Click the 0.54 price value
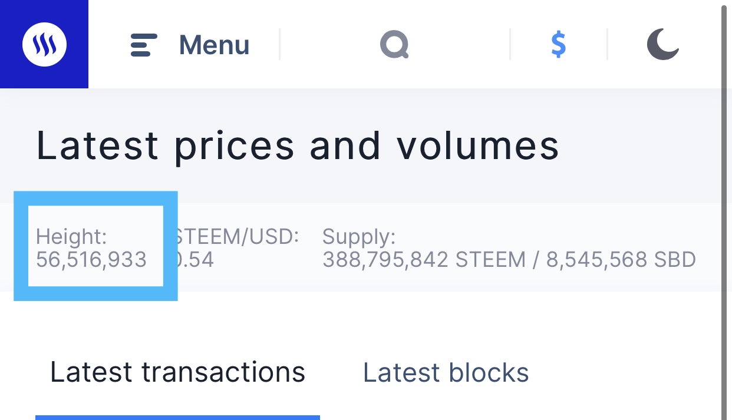This screenshot has height=420, width=732. pyautogui.click(x=196, y=260)
